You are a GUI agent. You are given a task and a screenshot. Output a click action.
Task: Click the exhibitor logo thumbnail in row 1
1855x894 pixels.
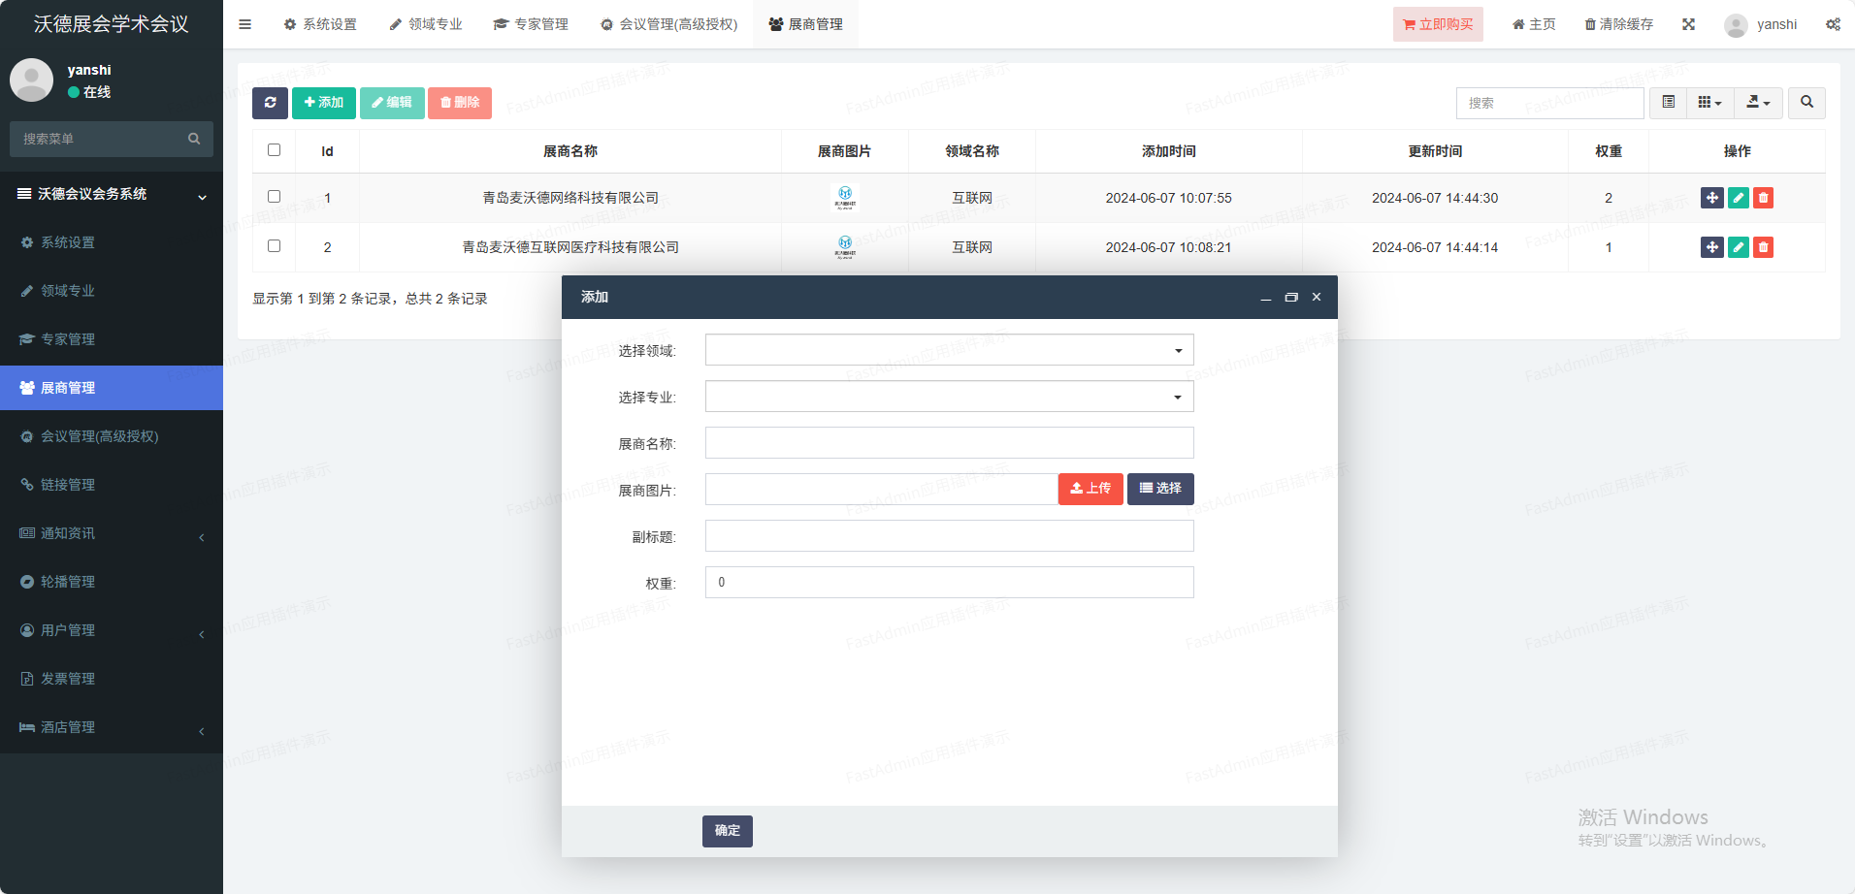845,198
